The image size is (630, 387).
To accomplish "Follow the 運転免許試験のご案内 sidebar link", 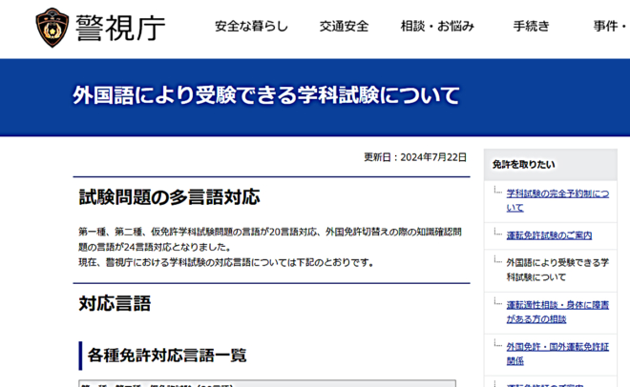I will (549, 234).
